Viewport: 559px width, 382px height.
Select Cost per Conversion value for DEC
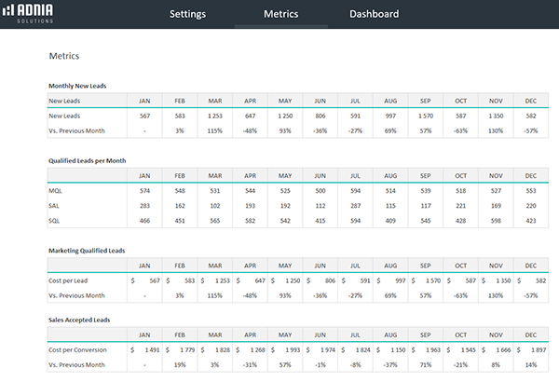tap(531, 349)
